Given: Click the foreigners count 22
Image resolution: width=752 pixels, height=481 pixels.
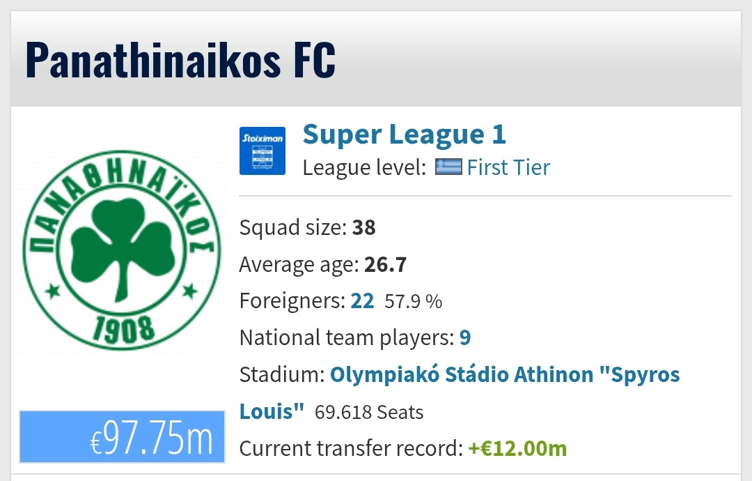Looking at the screenshot, I should pos(362,301).
